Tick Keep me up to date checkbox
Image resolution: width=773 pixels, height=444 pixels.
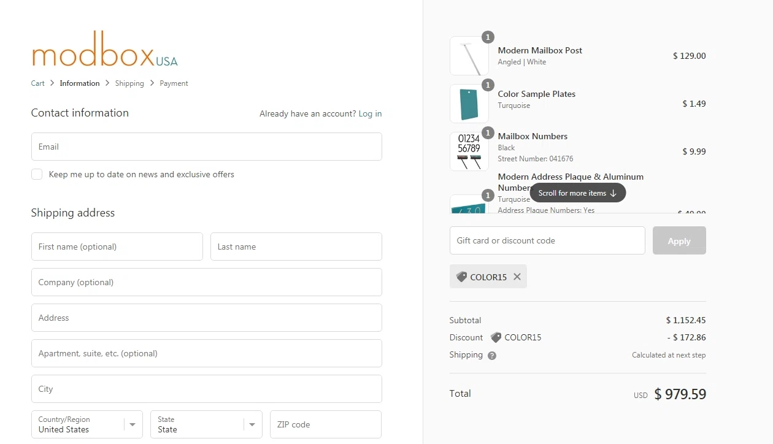37,174
